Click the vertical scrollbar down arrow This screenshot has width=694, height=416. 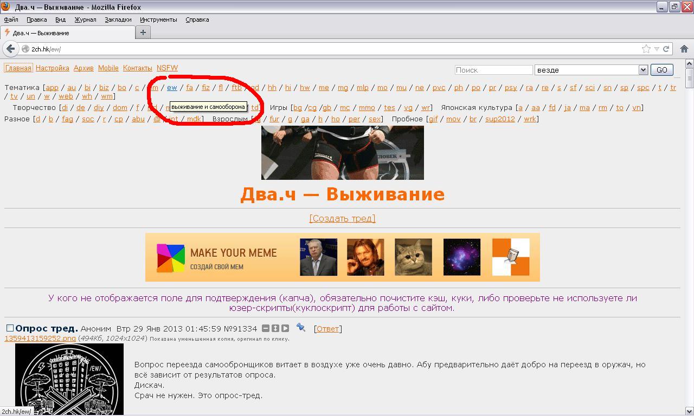pos(689,411)
